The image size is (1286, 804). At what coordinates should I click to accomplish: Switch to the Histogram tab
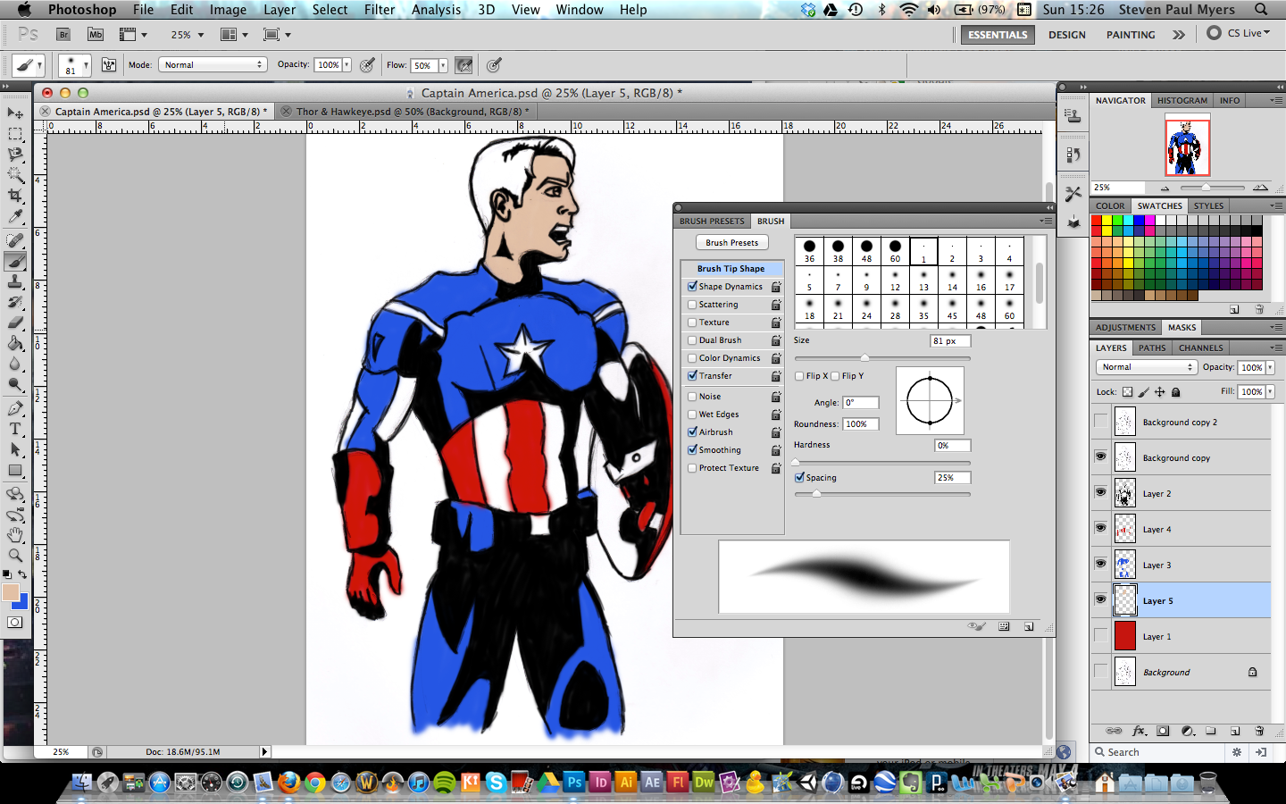tap(1182, 101)
